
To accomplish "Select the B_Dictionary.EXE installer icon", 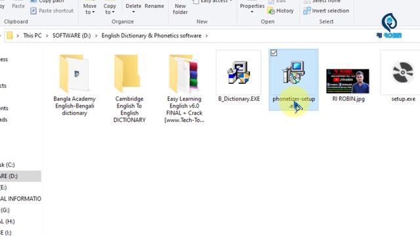I will click(x=239, y=73).
